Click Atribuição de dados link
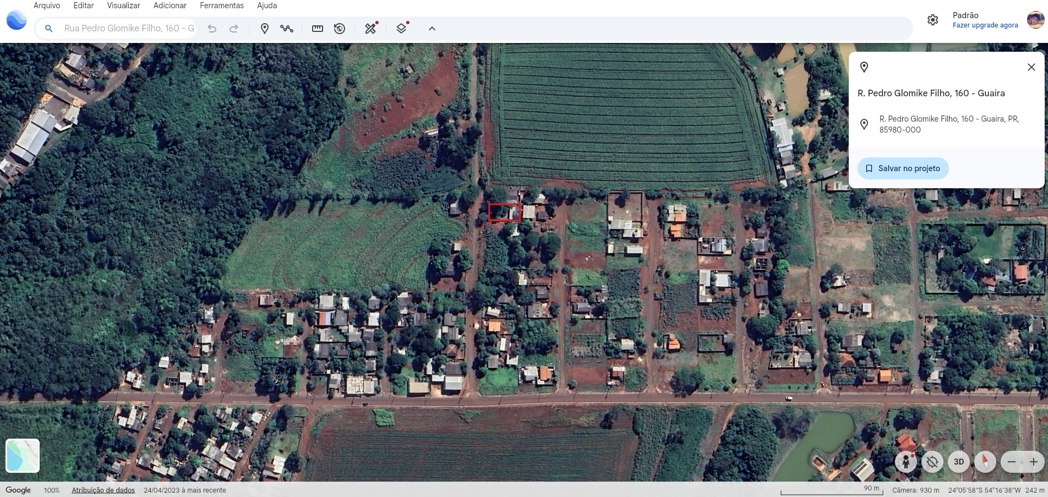 pos(103,490)
